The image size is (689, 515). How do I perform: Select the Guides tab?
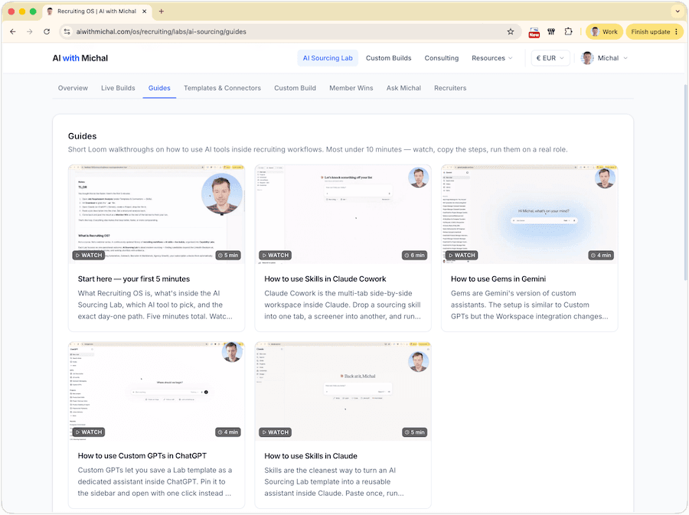[159, 88]
